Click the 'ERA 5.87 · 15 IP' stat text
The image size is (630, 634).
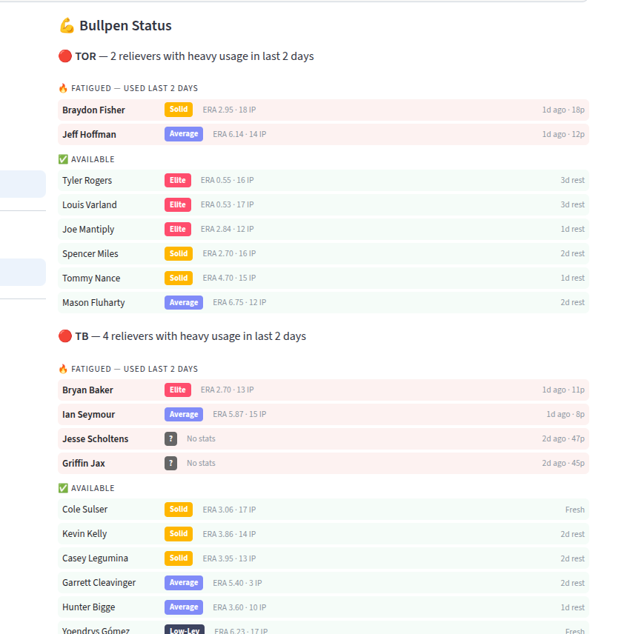239,415
